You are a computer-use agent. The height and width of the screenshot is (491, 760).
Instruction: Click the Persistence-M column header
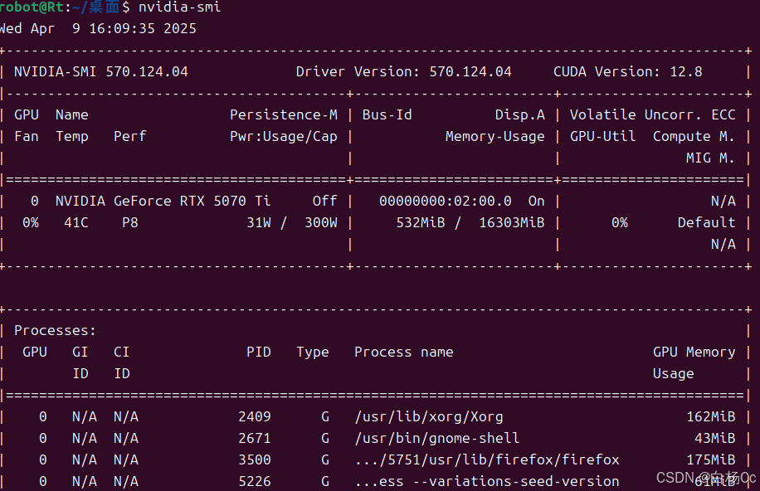click(x=284, y=115)
